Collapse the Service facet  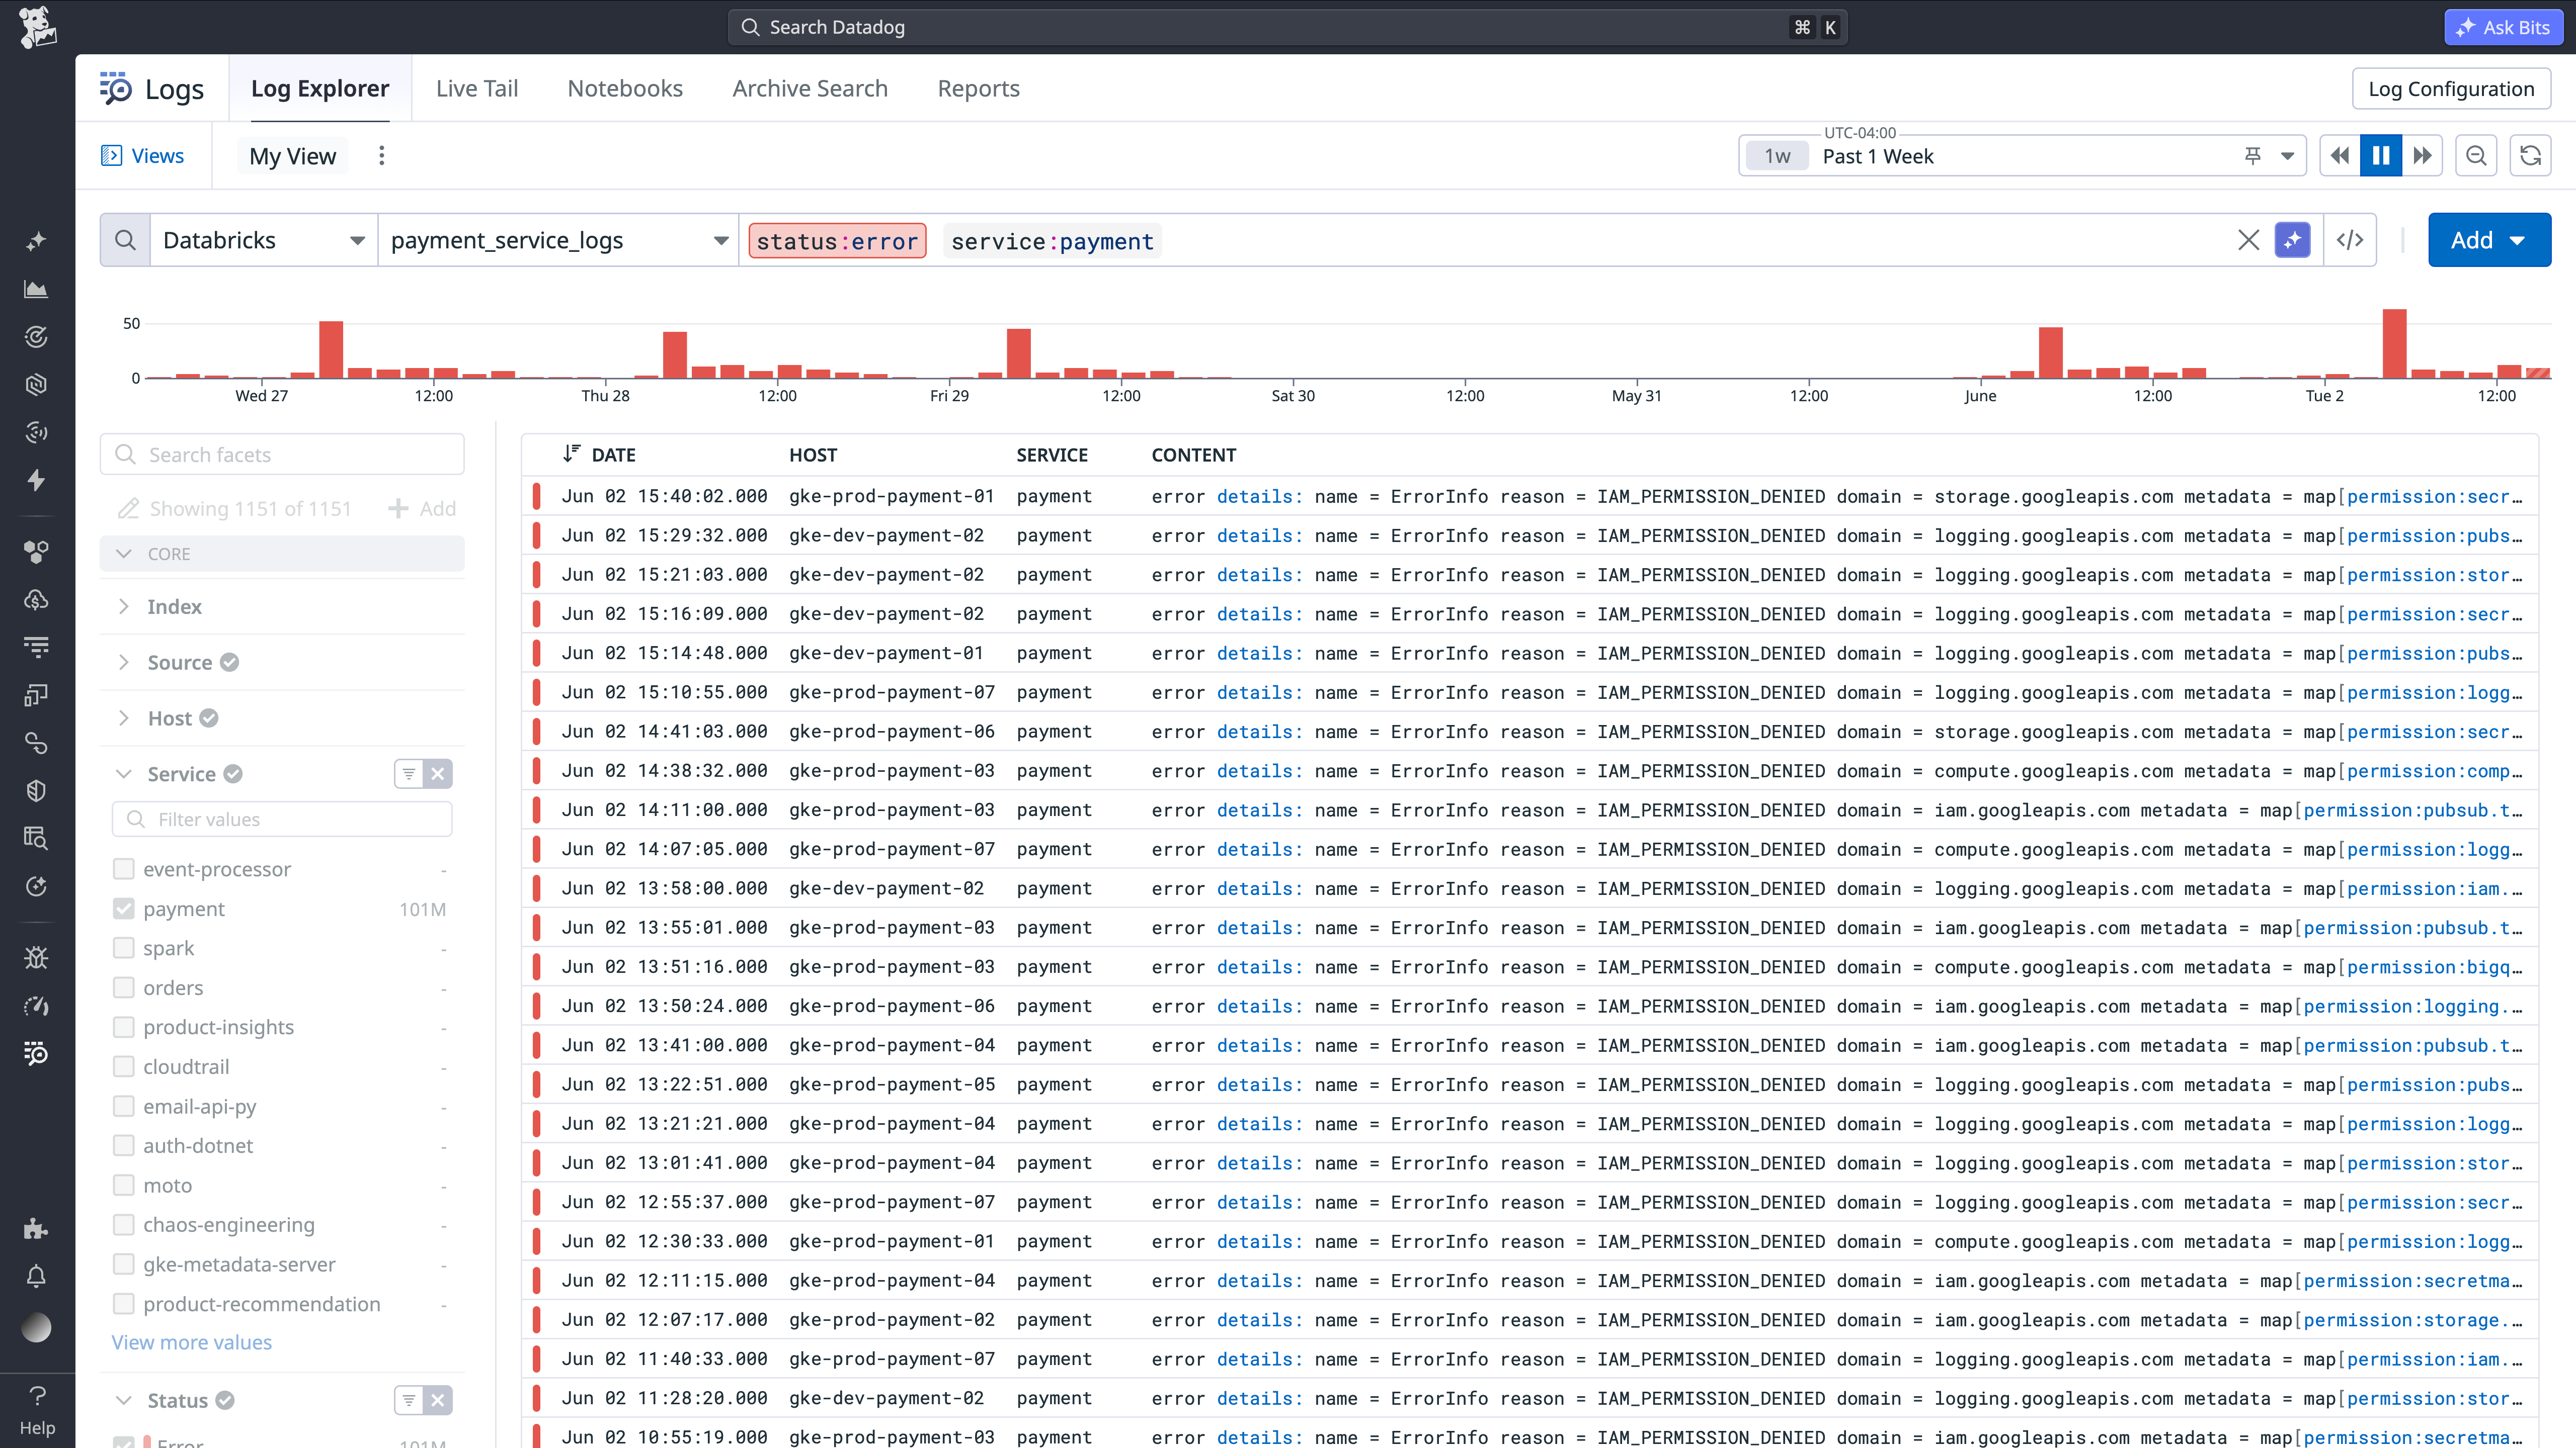[x=124, y=773]
